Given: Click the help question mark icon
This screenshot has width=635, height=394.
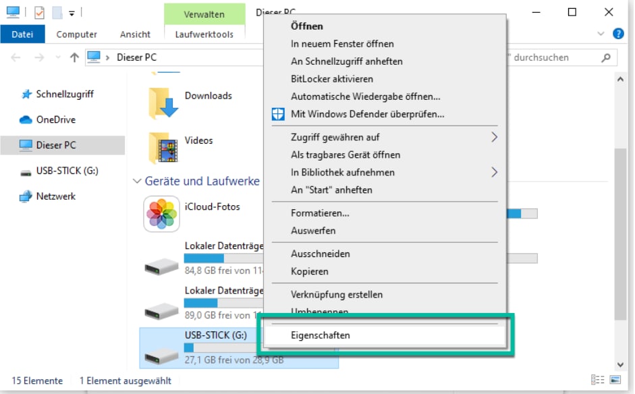Looking at the screenshot, I should coord(617,34).
